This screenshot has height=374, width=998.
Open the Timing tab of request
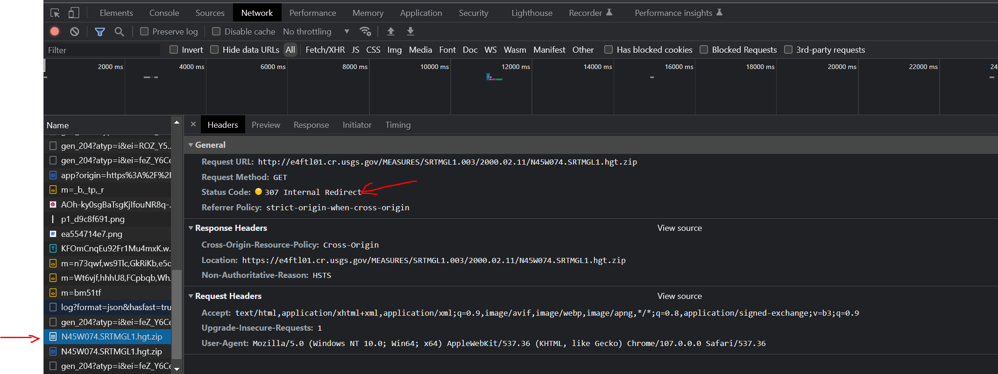click(398, 125)
